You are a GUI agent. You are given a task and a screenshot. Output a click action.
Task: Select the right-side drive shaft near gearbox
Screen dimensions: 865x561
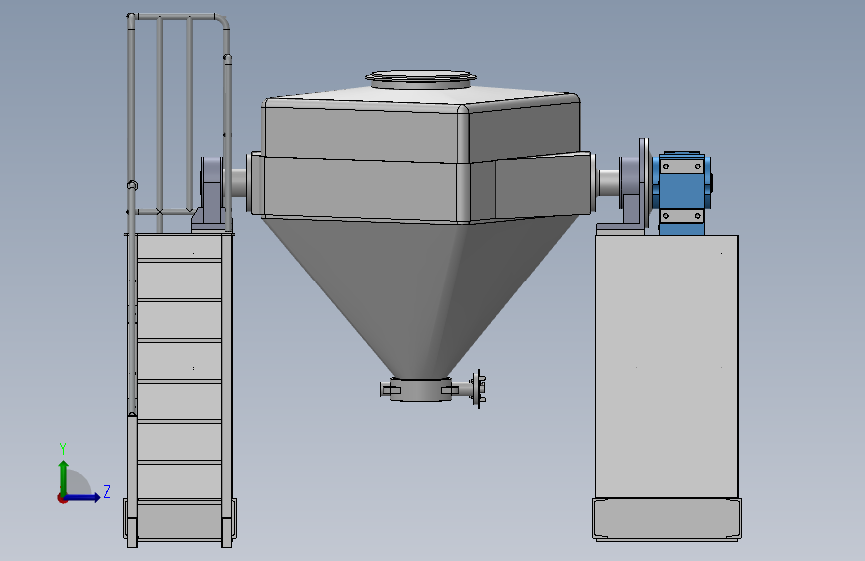(x=609, y=182)
